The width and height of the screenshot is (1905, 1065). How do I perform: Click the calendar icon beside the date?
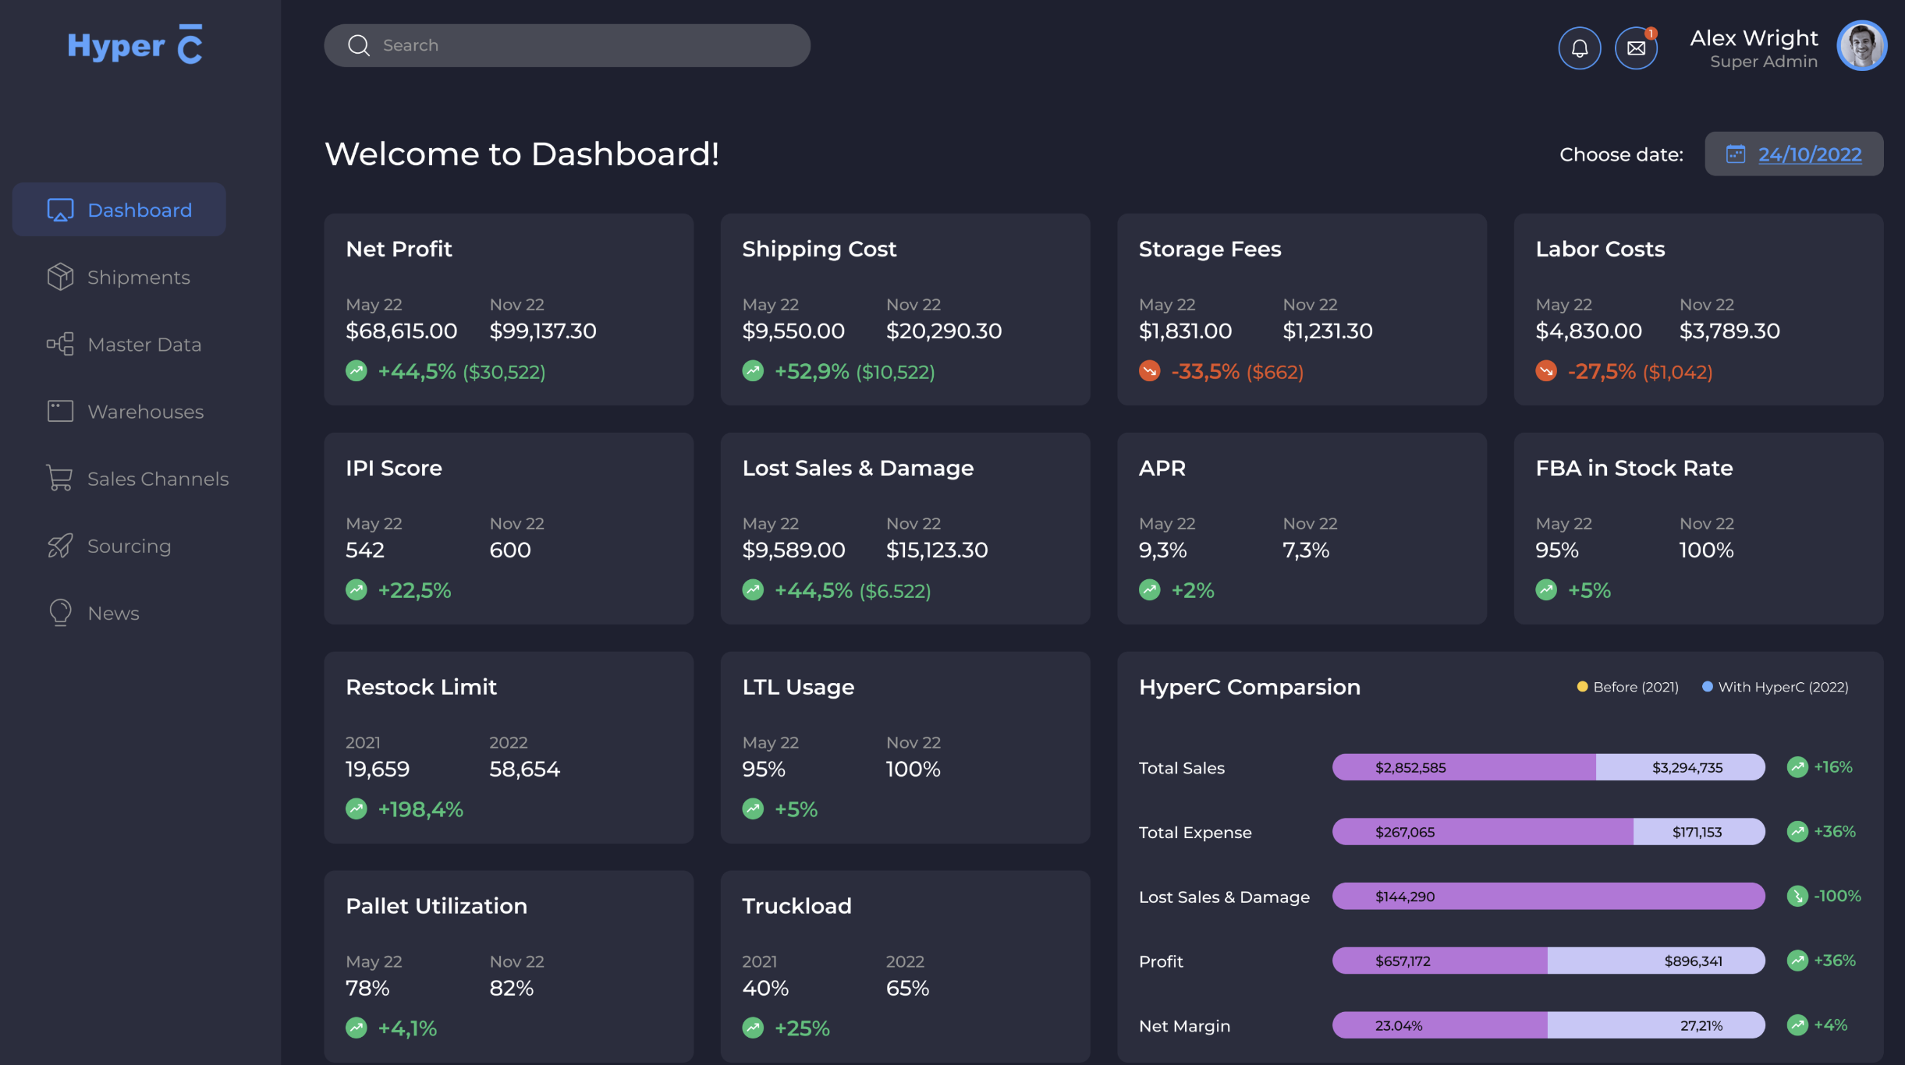1735,154
